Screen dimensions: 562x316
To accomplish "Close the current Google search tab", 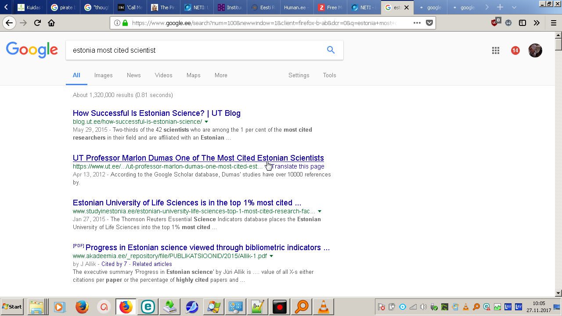I will pyautogui.click(x=407, y=7).
